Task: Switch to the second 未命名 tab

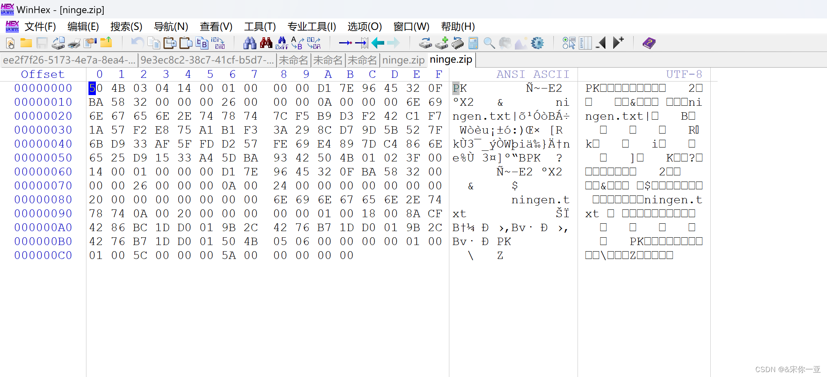Action: (328, 60)
